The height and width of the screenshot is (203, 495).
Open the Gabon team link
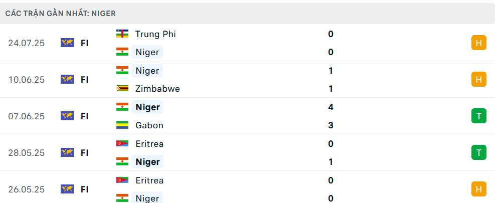(x=149, y=125)
